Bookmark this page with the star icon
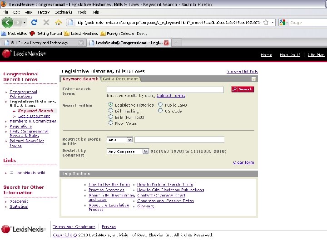Viewport: 327px width, 245px height. [266, 22]
